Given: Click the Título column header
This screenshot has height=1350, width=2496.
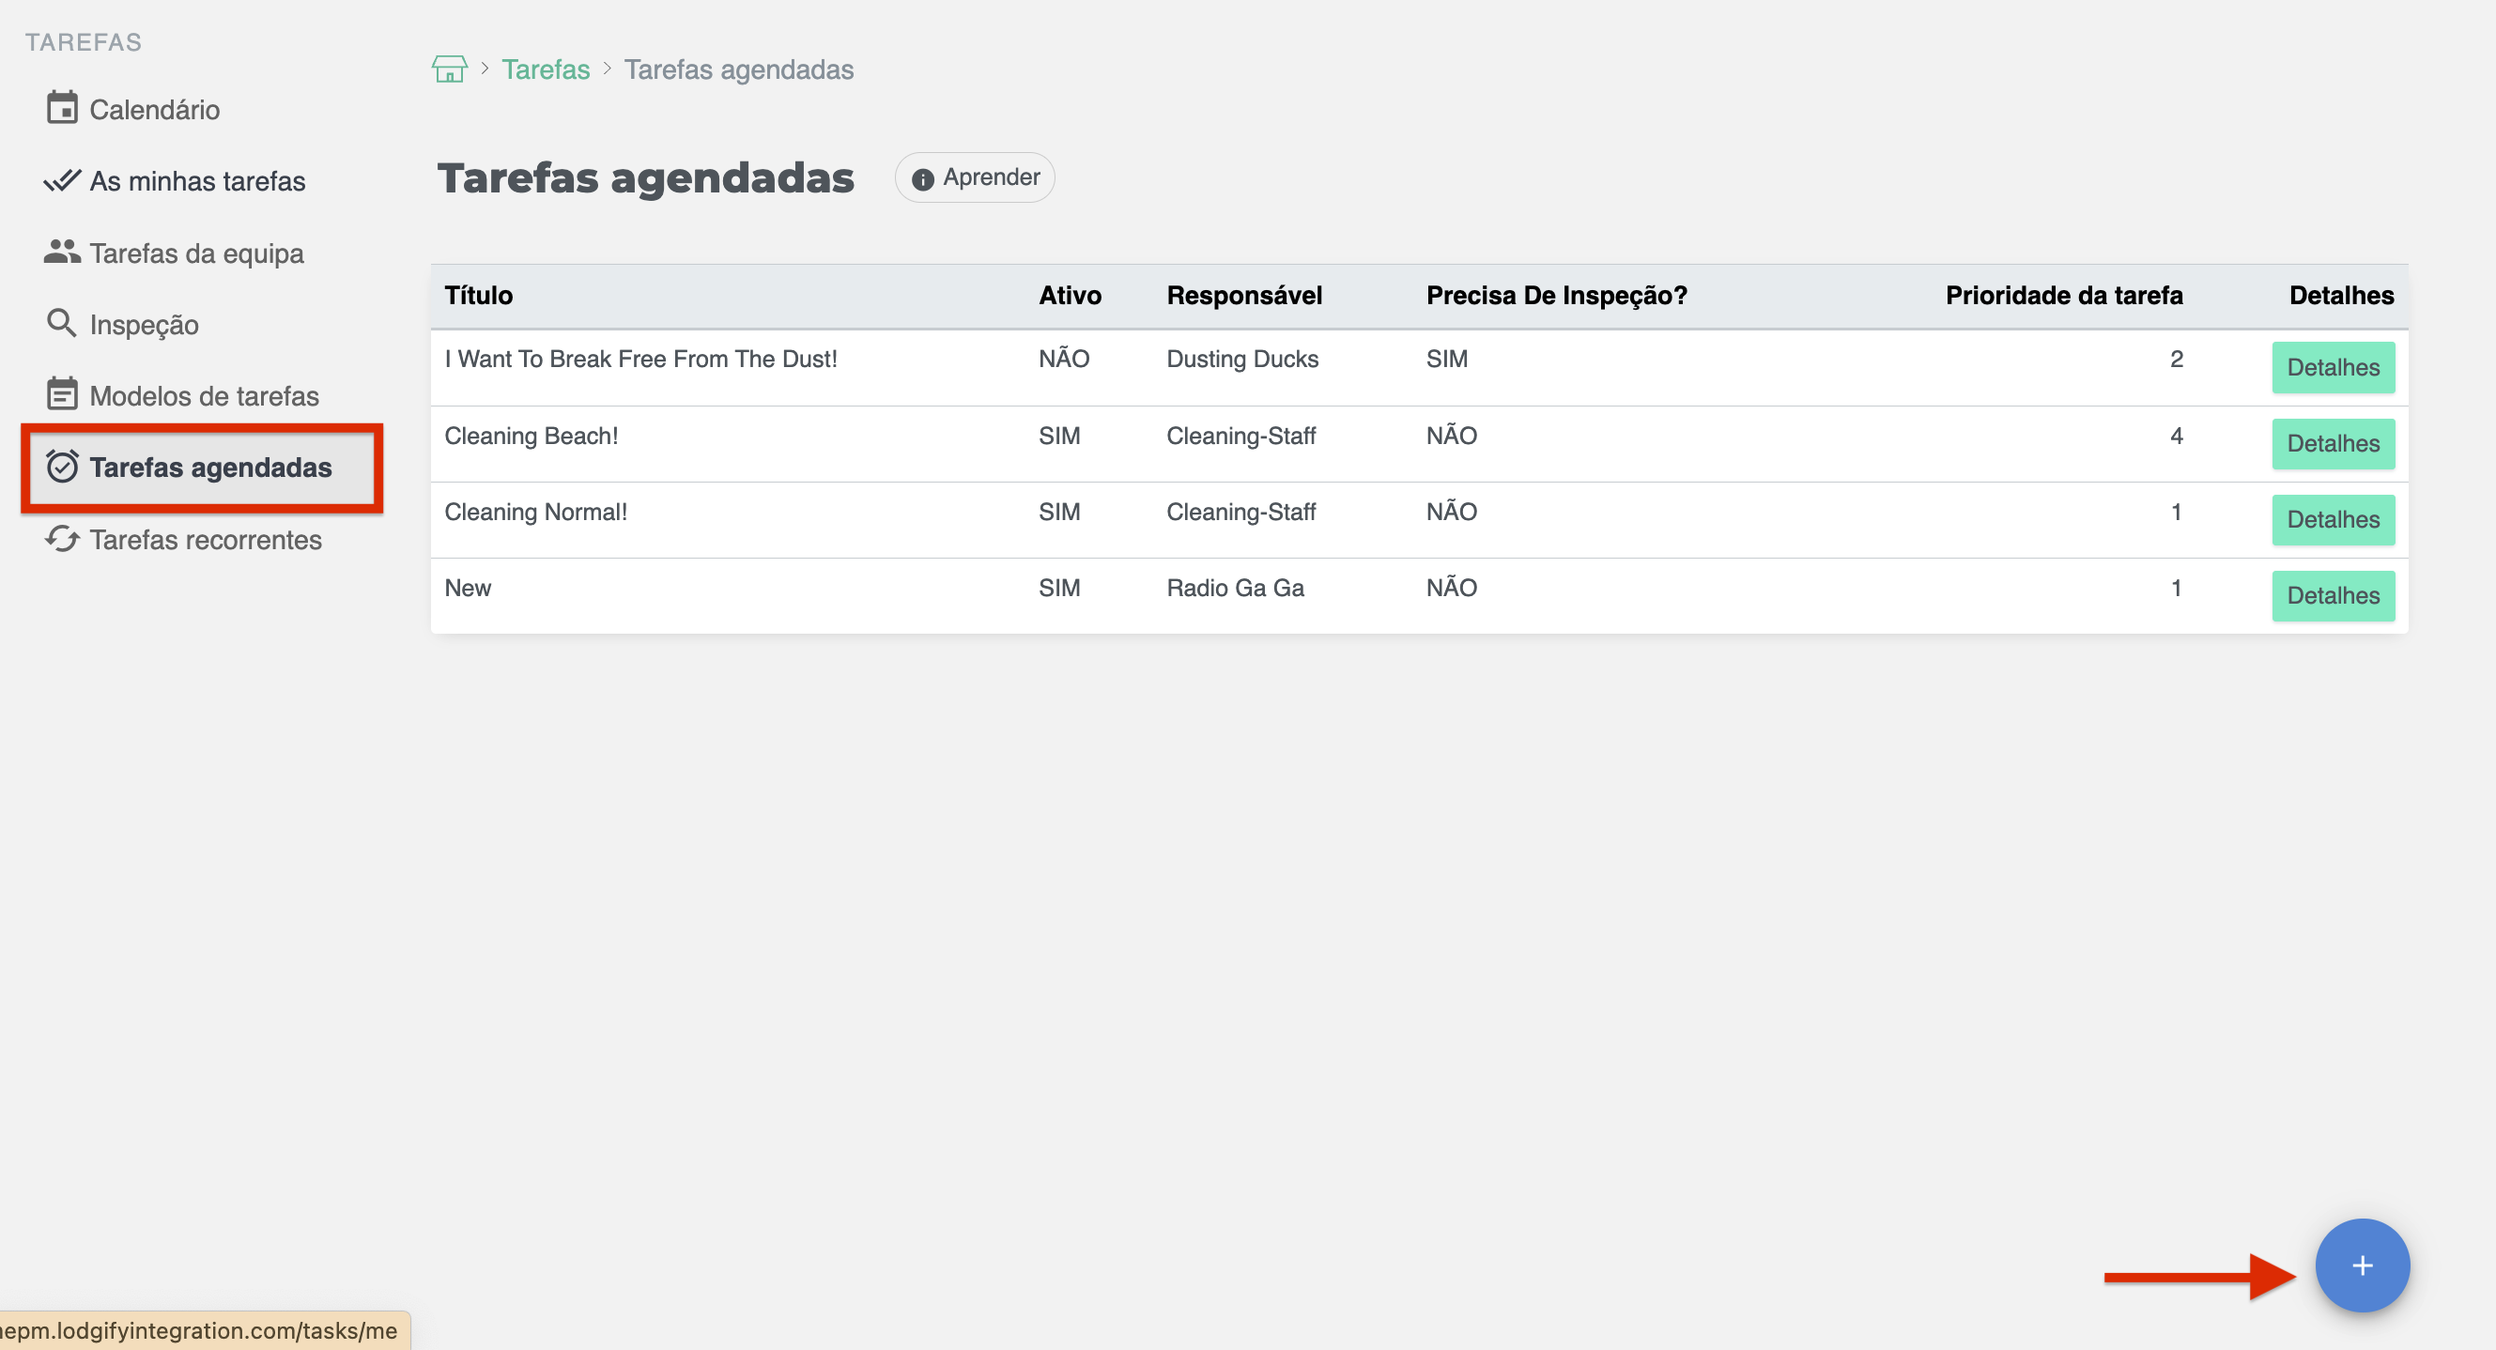Looking at the screenshot, I should pyautogui.click(x=479, y=296).
